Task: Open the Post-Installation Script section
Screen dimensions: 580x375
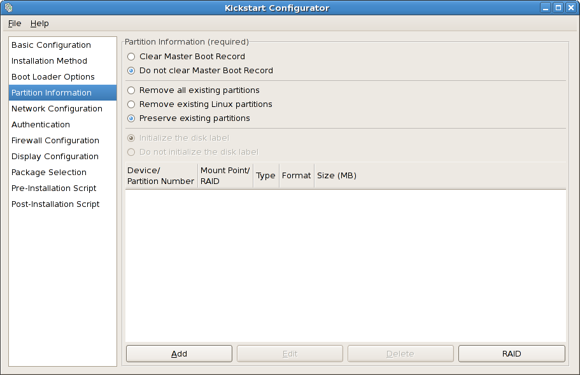Action: [x=55, y=204]
